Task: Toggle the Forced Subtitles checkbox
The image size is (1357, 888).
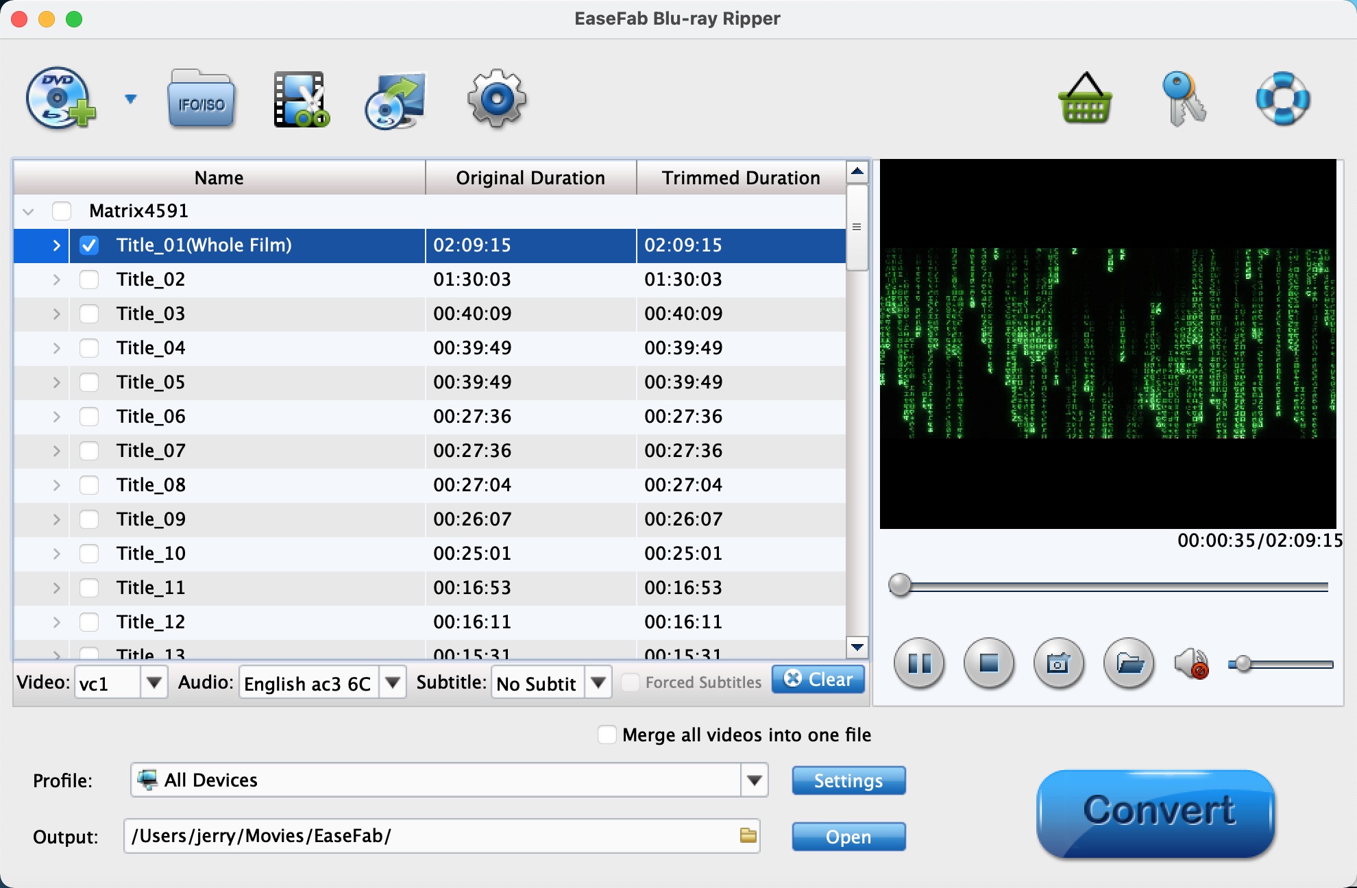Action: pyautogui.click(x=631, y=682)
